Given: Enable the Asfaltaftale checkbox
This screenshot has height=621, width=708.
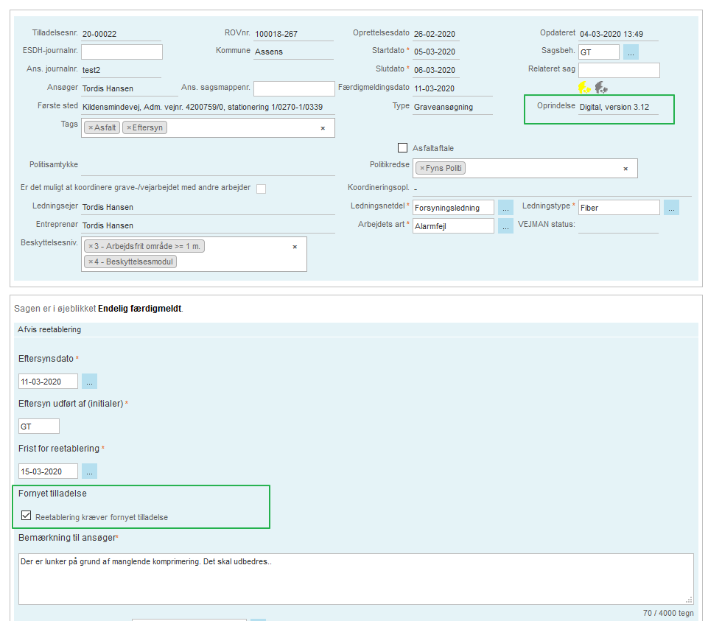Looking at the screenshot, I should pyautogui.click(x=403, y=148).
